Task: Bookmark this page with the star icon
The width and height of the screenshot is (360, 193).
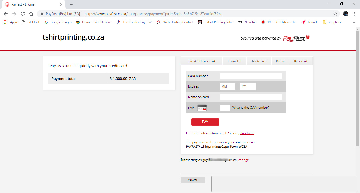Action: click(335, 14)
